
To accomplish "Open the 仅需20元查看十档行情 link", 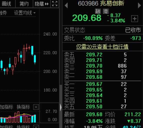I will (102, 47).
